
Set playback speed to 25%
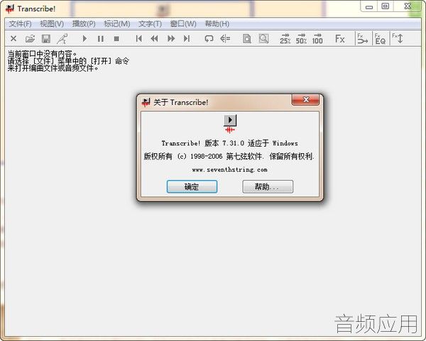point(285,39)
